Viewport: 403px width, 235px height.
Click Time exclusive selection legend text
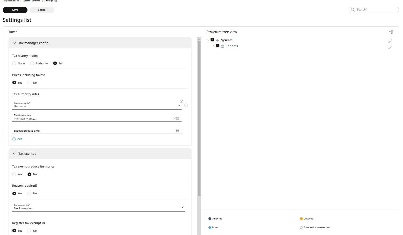pos(317,227)
